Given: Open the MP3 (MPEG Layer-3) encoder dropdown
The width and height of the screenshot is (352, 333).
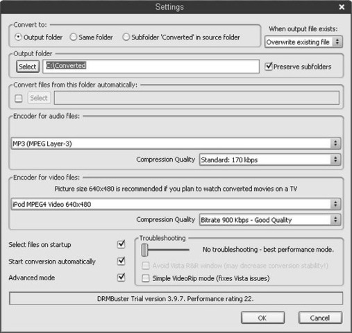Looking at the screenshot, I should pyautogui.click(x=176, y=144).
